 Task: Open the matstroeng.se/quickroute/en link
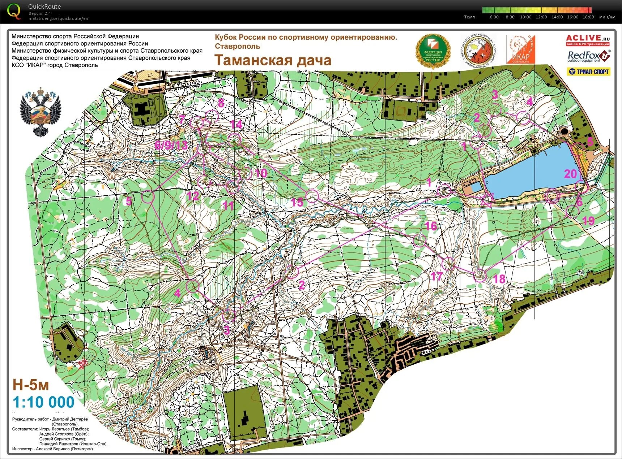[58, 18]
